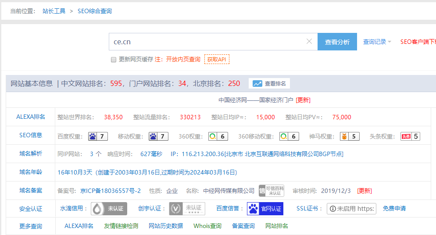Image resolution: width=436 pixels, height=235 pixels.
Task: Open 备案查询 link
Action: coord(243,226)
